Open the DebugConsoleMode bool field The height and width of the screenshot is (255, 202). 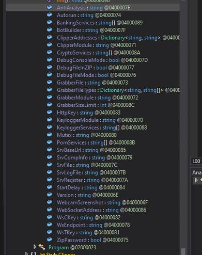pos(102,60)
